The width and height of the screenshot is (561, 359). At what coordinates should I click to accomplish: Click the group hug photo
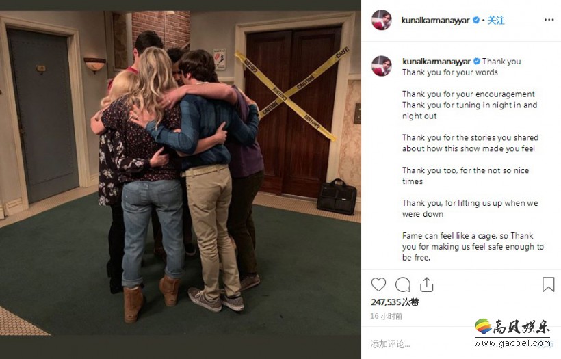[181, 173]
